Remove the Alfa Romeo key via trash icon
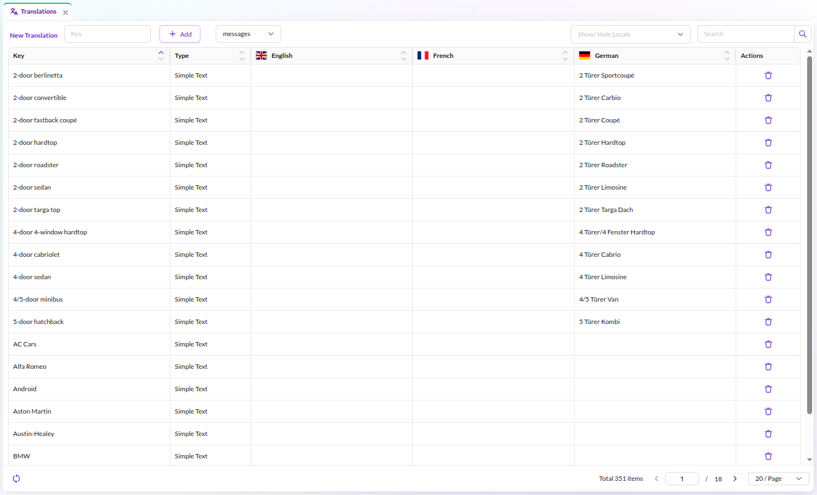Screen dimensions: 817x495 tap(768, 367)
